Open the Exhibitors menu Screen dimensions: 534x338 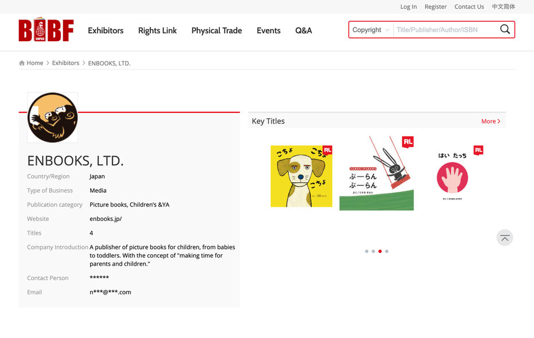[x=106, y=30]
